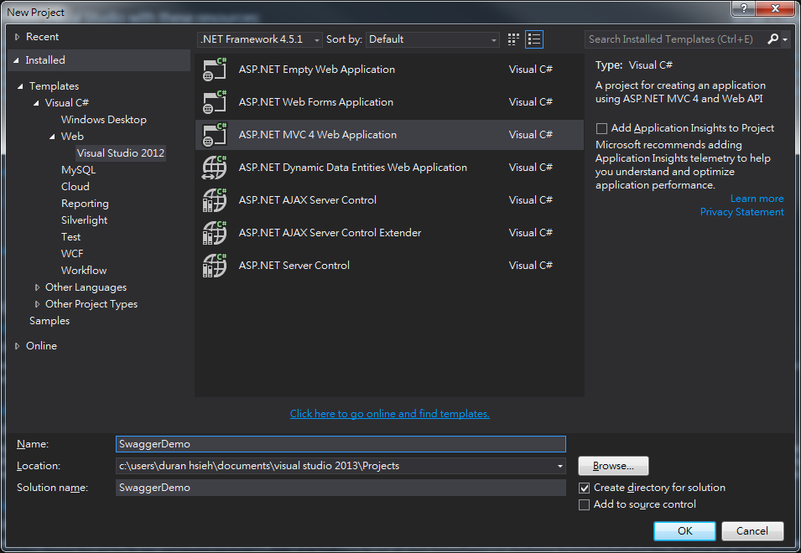
Task: Click the Solution name input field
Action: [x=341, y=488]
